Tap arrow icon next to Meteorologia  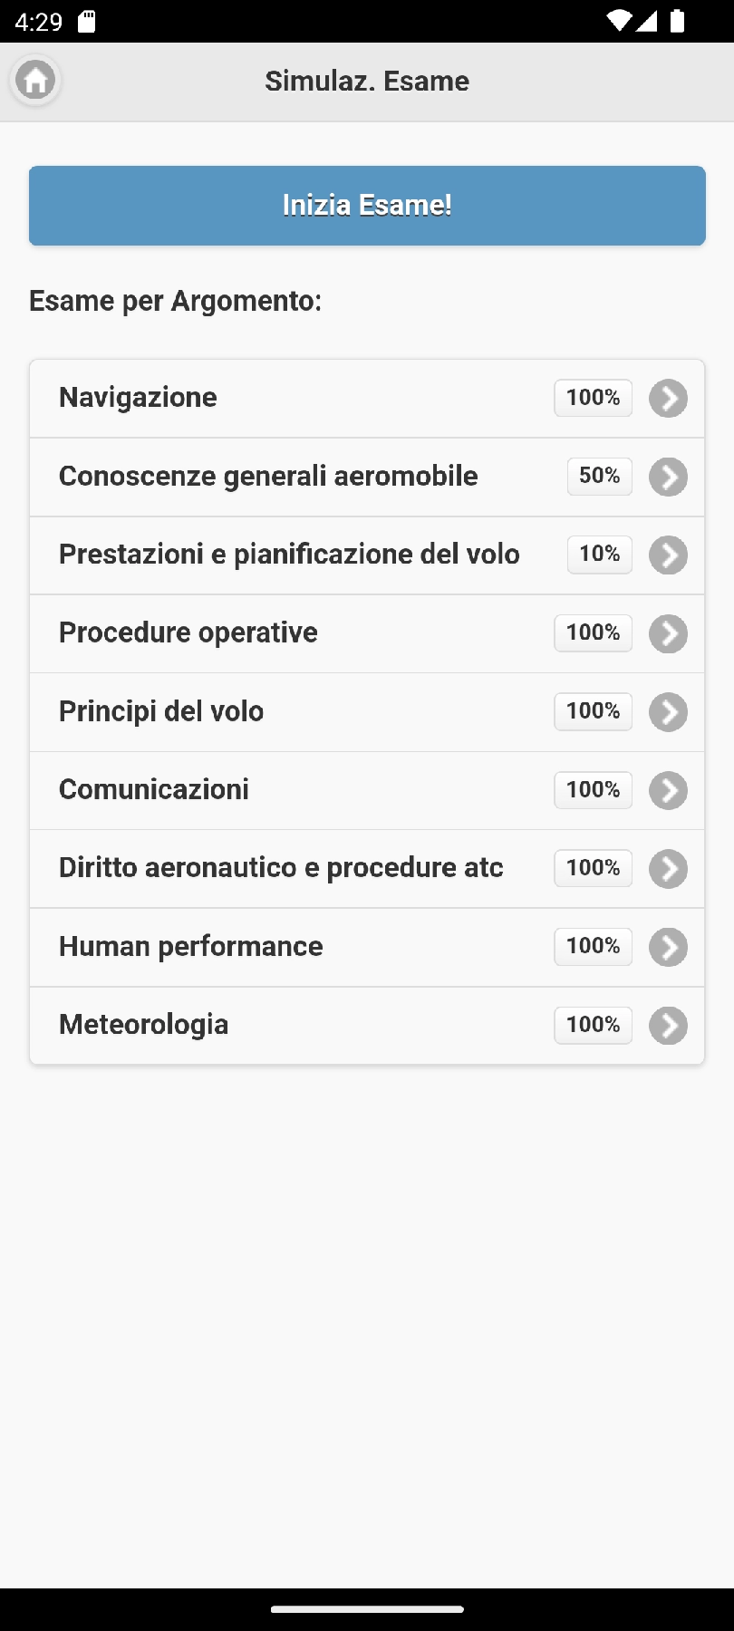668,1026
